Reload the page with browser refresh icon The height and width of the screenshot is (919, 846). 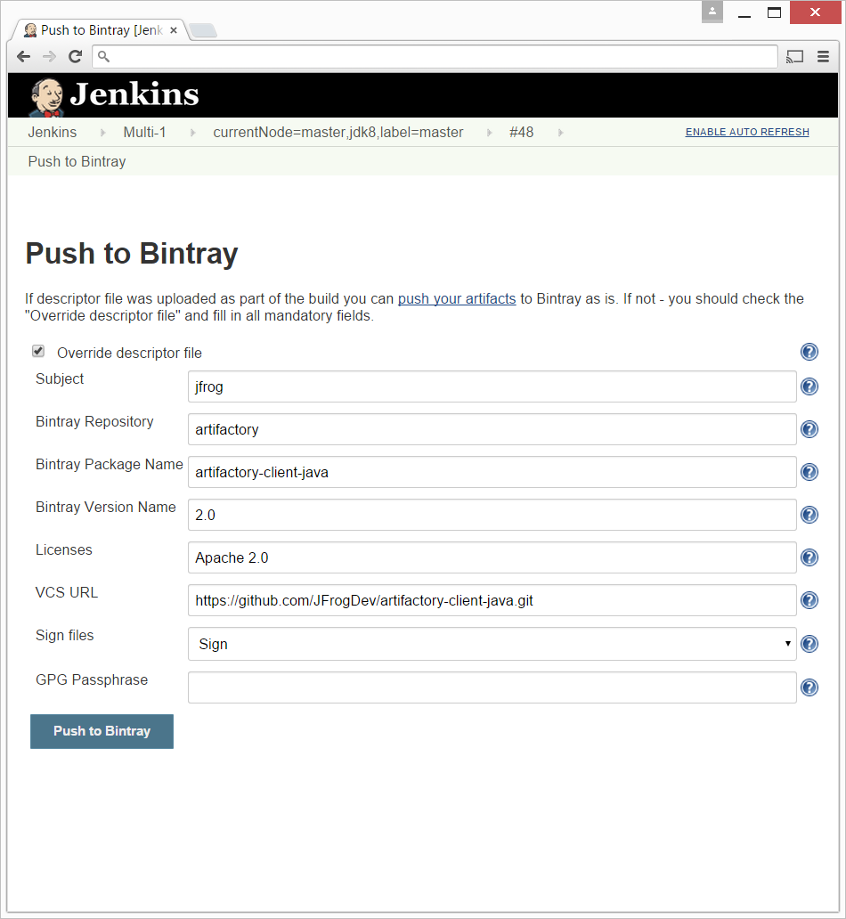pos(76,57)
